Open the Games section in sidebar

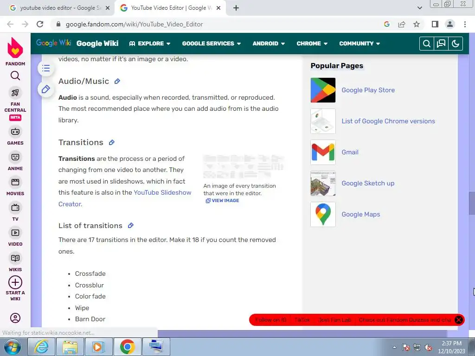(15, 136)
